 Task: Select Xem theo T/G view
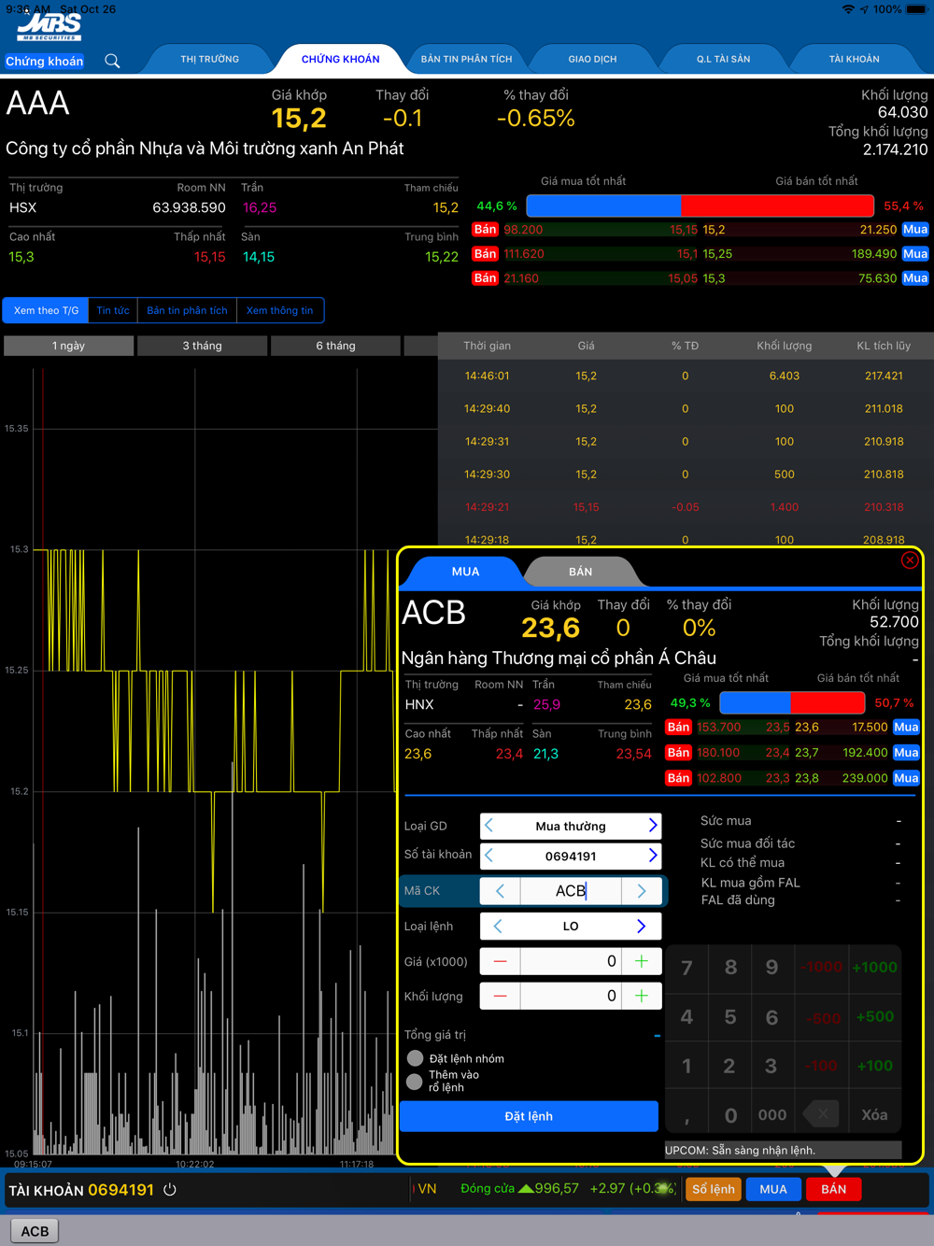tap(46, 310)
